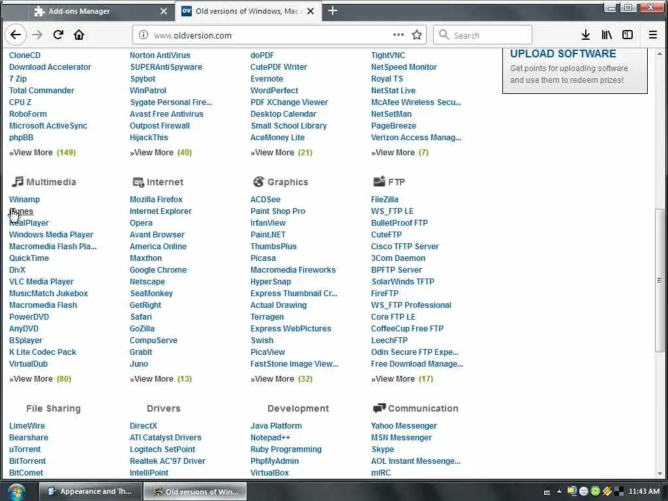
Task: Open a new tab with plus icon
Action: tap(333, 11)
